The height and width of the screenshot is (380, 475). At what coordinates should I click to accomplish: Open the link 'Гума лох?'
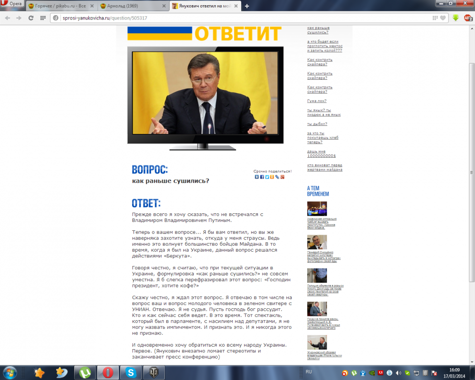pyautogui.click(x=317, y=101)
